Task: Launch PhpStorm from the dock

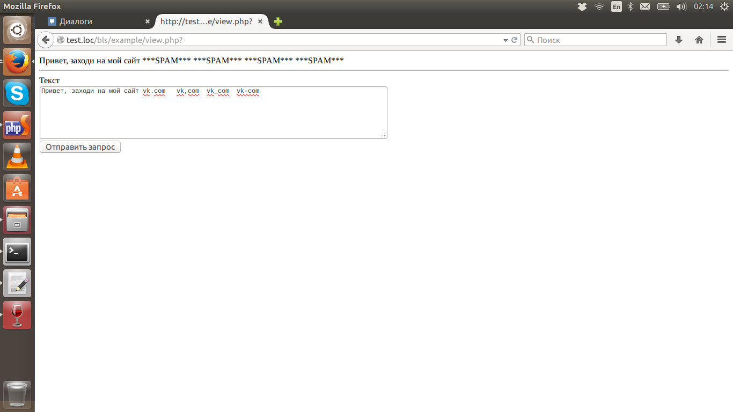Action: [x=17, y=125]
